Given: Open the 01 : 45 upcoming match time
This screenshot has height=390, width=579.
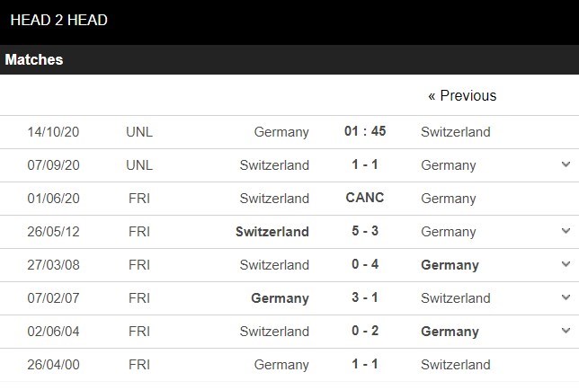Looking at the screenshot, I should point(365,131).
